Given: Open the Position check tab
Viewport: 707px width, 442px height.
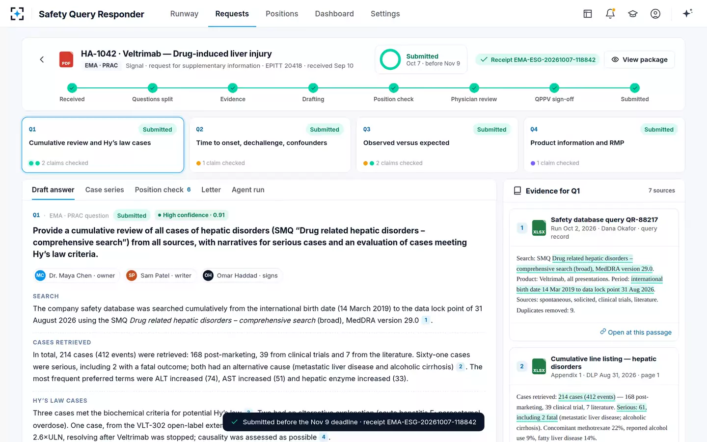Looking at the screenshot, I should tap(163, 190).
